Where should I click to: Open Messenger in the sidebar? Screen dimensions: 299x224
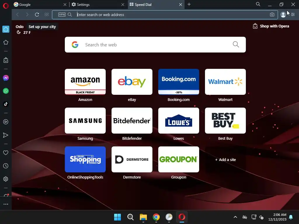[6, 78]
